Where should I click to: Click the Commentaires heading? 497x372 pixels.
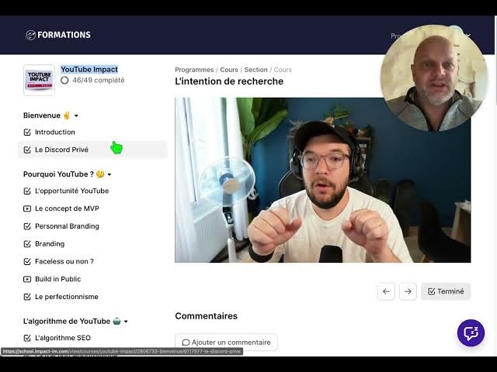(x=206, y=316)
